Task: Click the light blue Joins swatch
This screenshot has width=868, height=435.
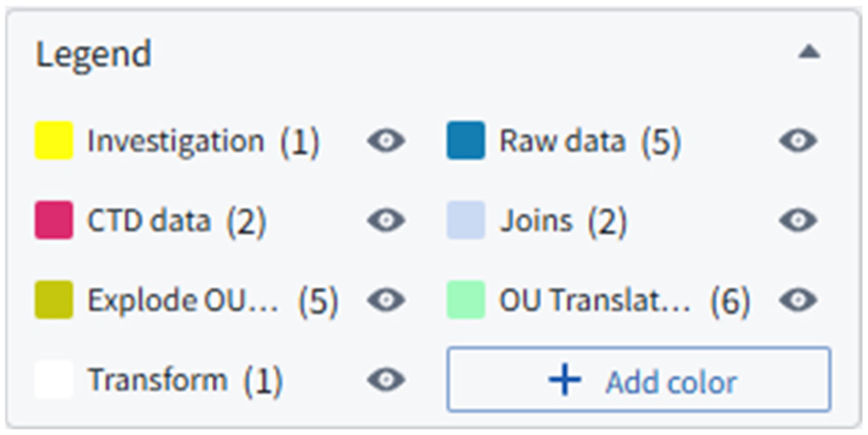Action: [x=466, y=221]
